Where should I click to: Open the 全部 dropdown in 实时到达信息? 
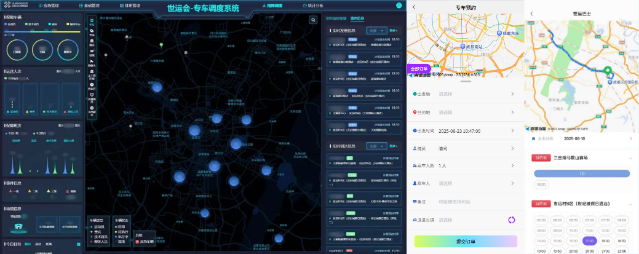coord(375,146)
